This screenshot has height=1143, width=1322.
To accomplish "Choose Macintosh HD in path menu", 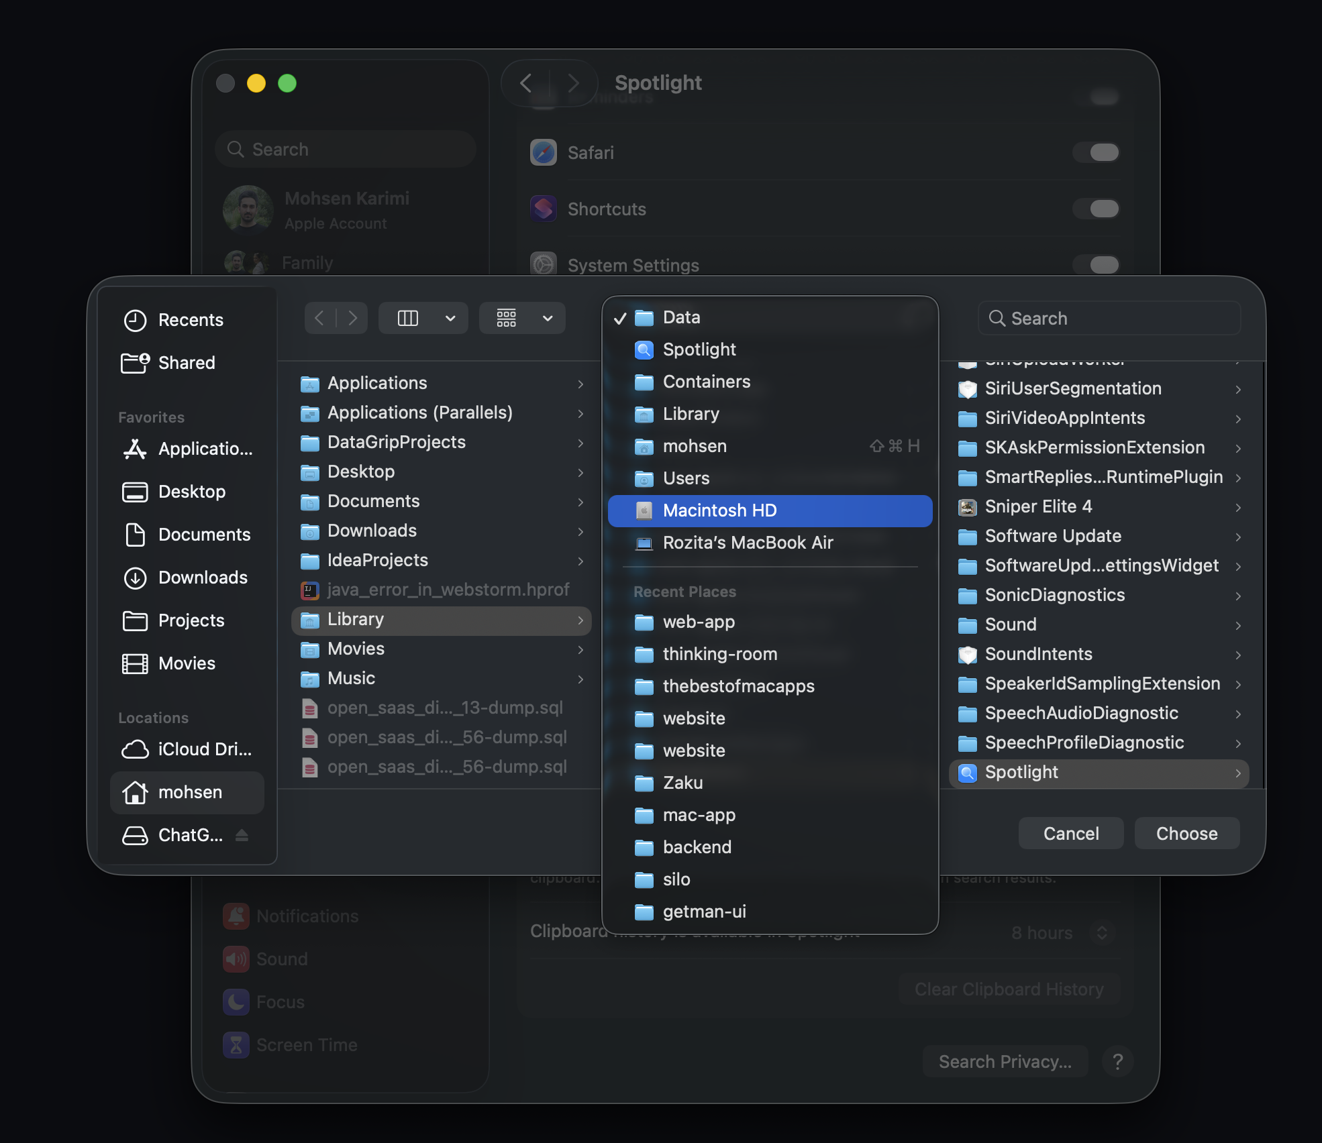I will click(x=770, y=510).
